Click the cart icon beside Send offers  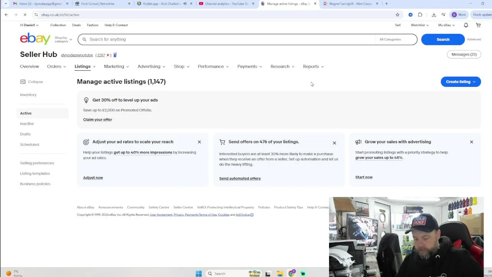(222, 142)
